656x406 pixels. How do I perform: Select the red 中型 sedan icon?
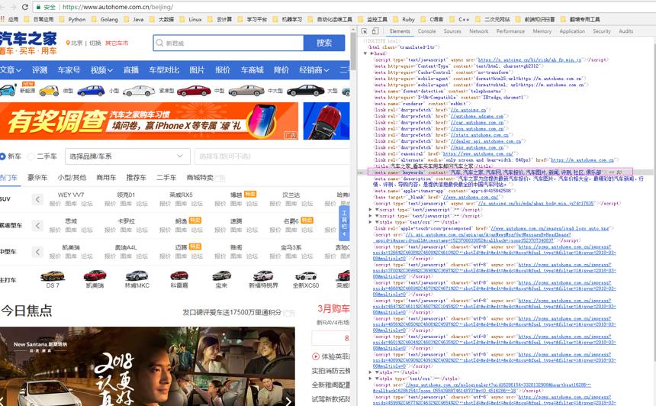[x=194, y=90]
